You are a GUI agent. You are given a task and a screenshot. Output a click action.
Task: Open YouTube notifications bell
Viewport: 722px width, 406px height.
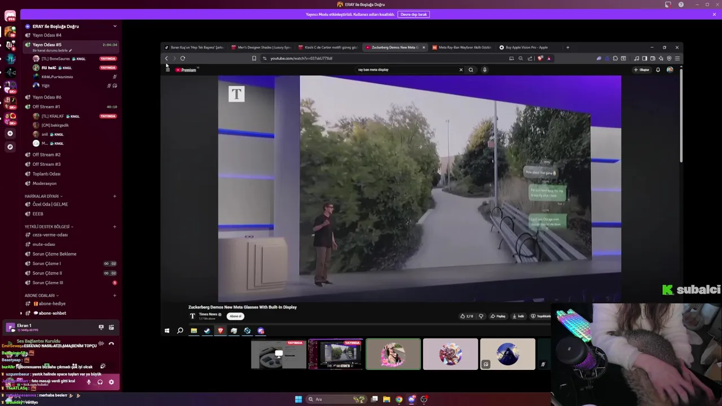coord(658,70)
